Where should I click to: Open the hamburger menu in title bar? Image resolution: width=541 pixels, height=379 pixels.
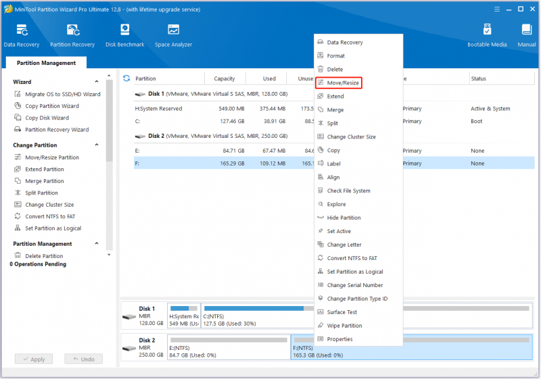[497, 9]
